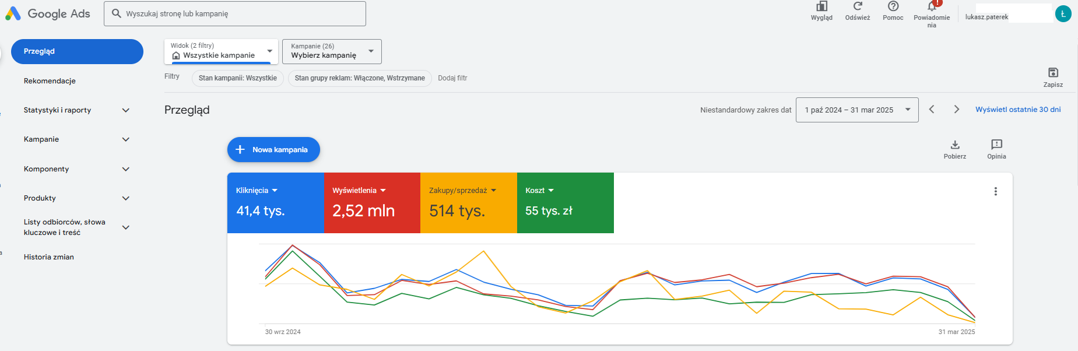The image size is (1078, 351).
Task: Click the Nowa kampania button
Action: coord(273,150)
